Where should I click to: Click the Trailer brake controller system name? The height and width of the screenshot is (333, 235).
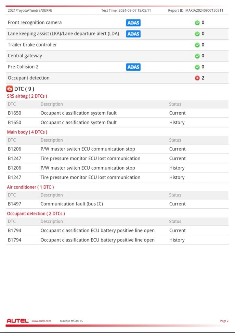(32, 45)
